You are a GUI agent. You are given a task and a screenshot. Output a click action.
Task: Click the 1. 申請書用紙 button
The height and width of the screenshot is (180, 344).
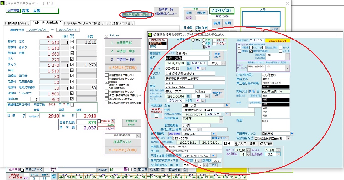pyautogui.click(x=123, y=43)
